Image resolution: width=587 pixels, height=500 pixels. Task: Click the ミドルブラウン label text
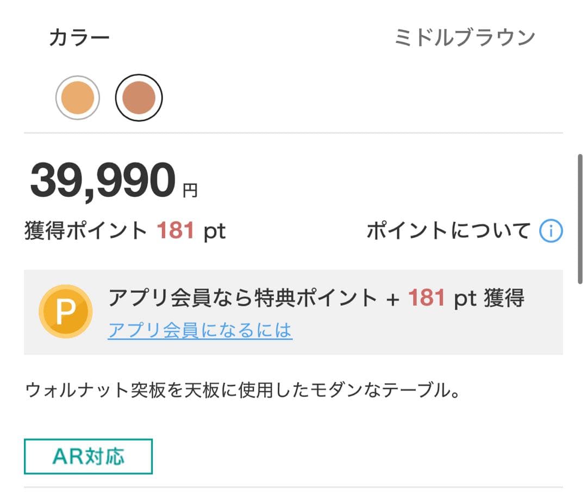(x=466, y=36)
